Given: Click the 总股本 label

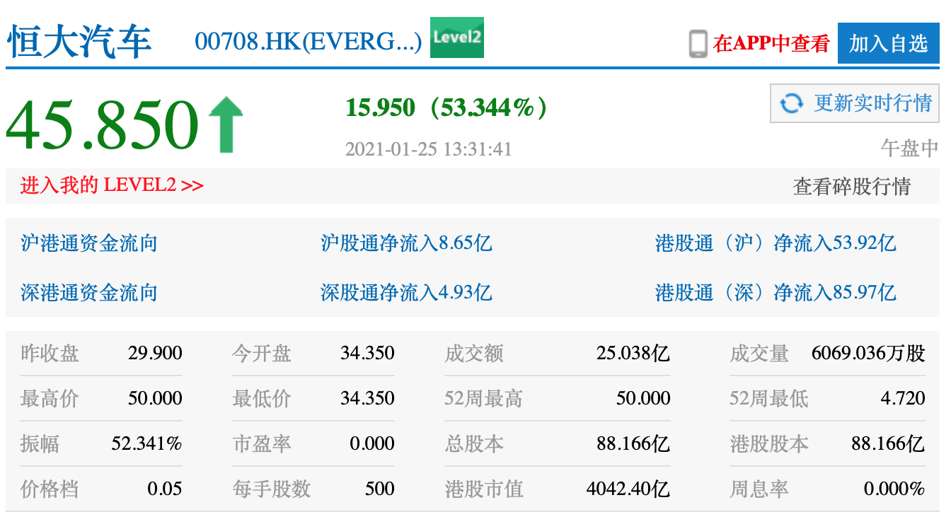Looking at the screenshot, I should (474, 443).
